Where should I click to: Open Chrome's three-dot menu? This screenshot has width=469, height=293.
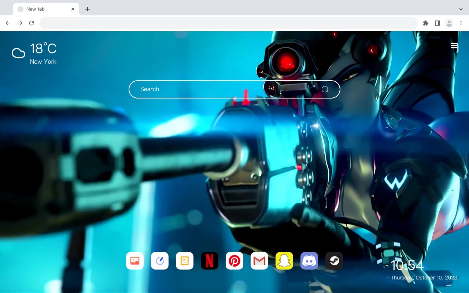(x=461, y=23)
